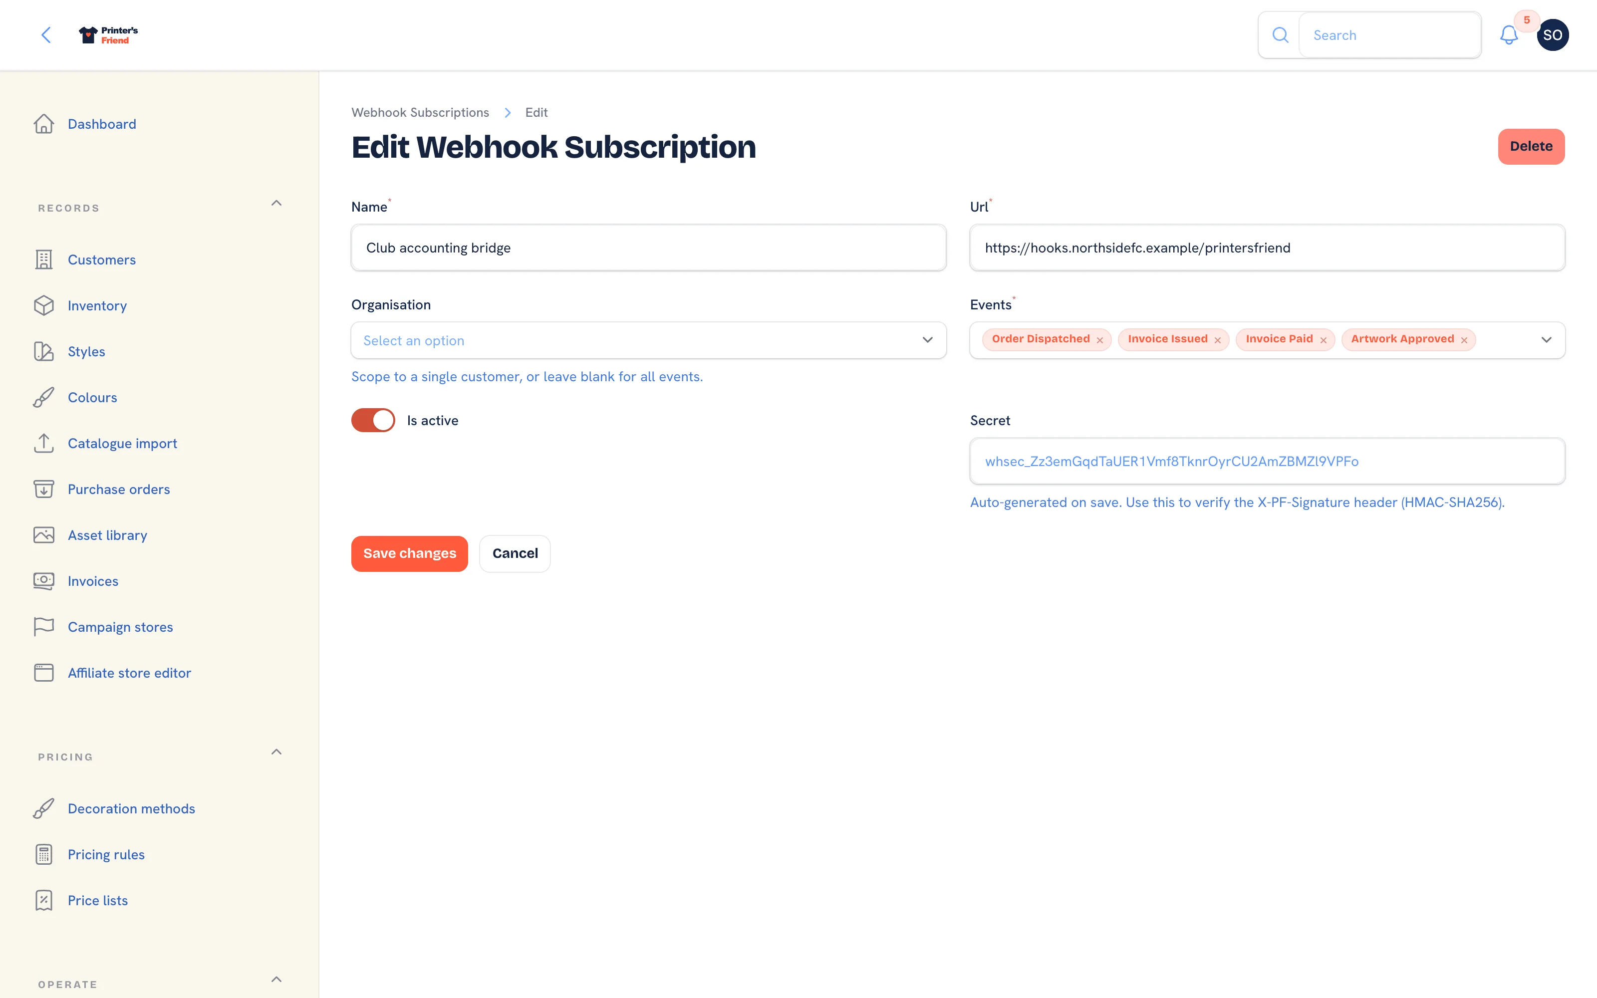Click the Styles swatch icon
The width and height of the screenshot is (1597, 998).
43,351
